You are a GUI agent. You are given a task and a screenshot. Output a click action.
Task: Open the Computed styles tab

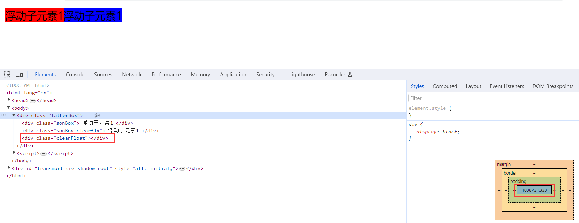click(444, 86)
